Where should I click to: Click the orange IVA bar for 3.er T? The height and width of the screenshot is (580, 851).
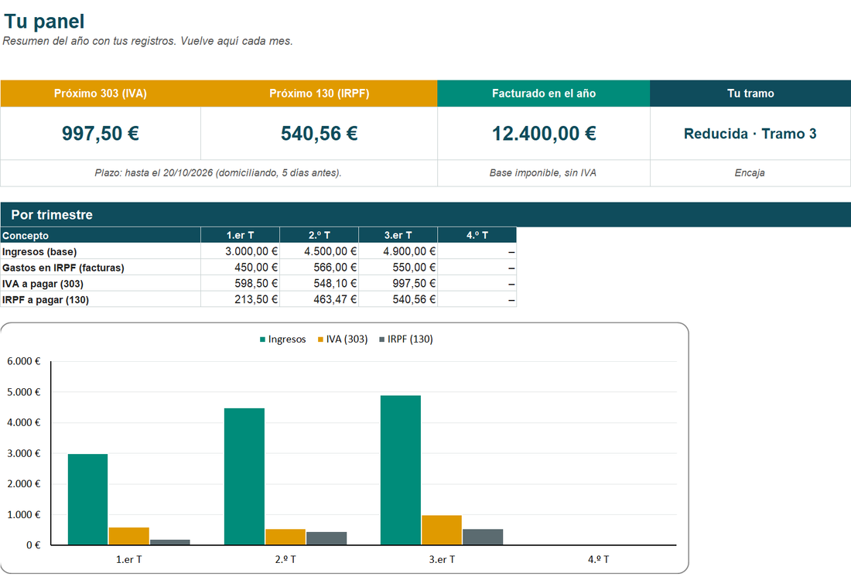(x=442, y=530)
